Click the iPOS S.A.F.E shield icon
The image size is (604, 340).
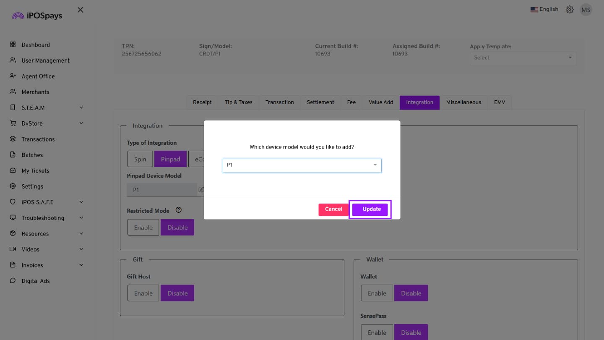tap(13, 202)
